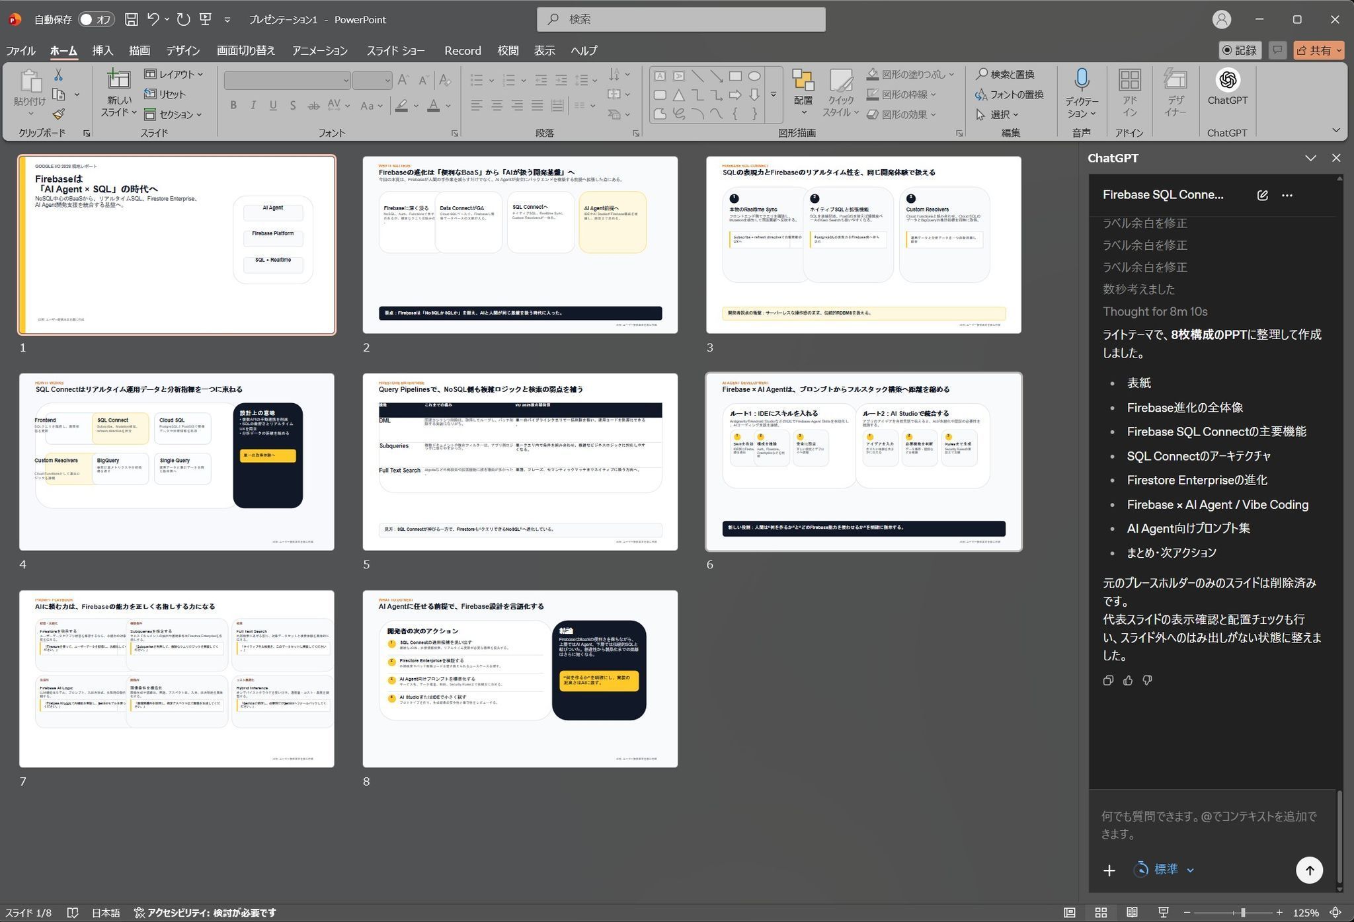This screenshot has width=1354, height=922.
Task: Switch to the Design (デザイン) tab
Action: coord(182,50)
